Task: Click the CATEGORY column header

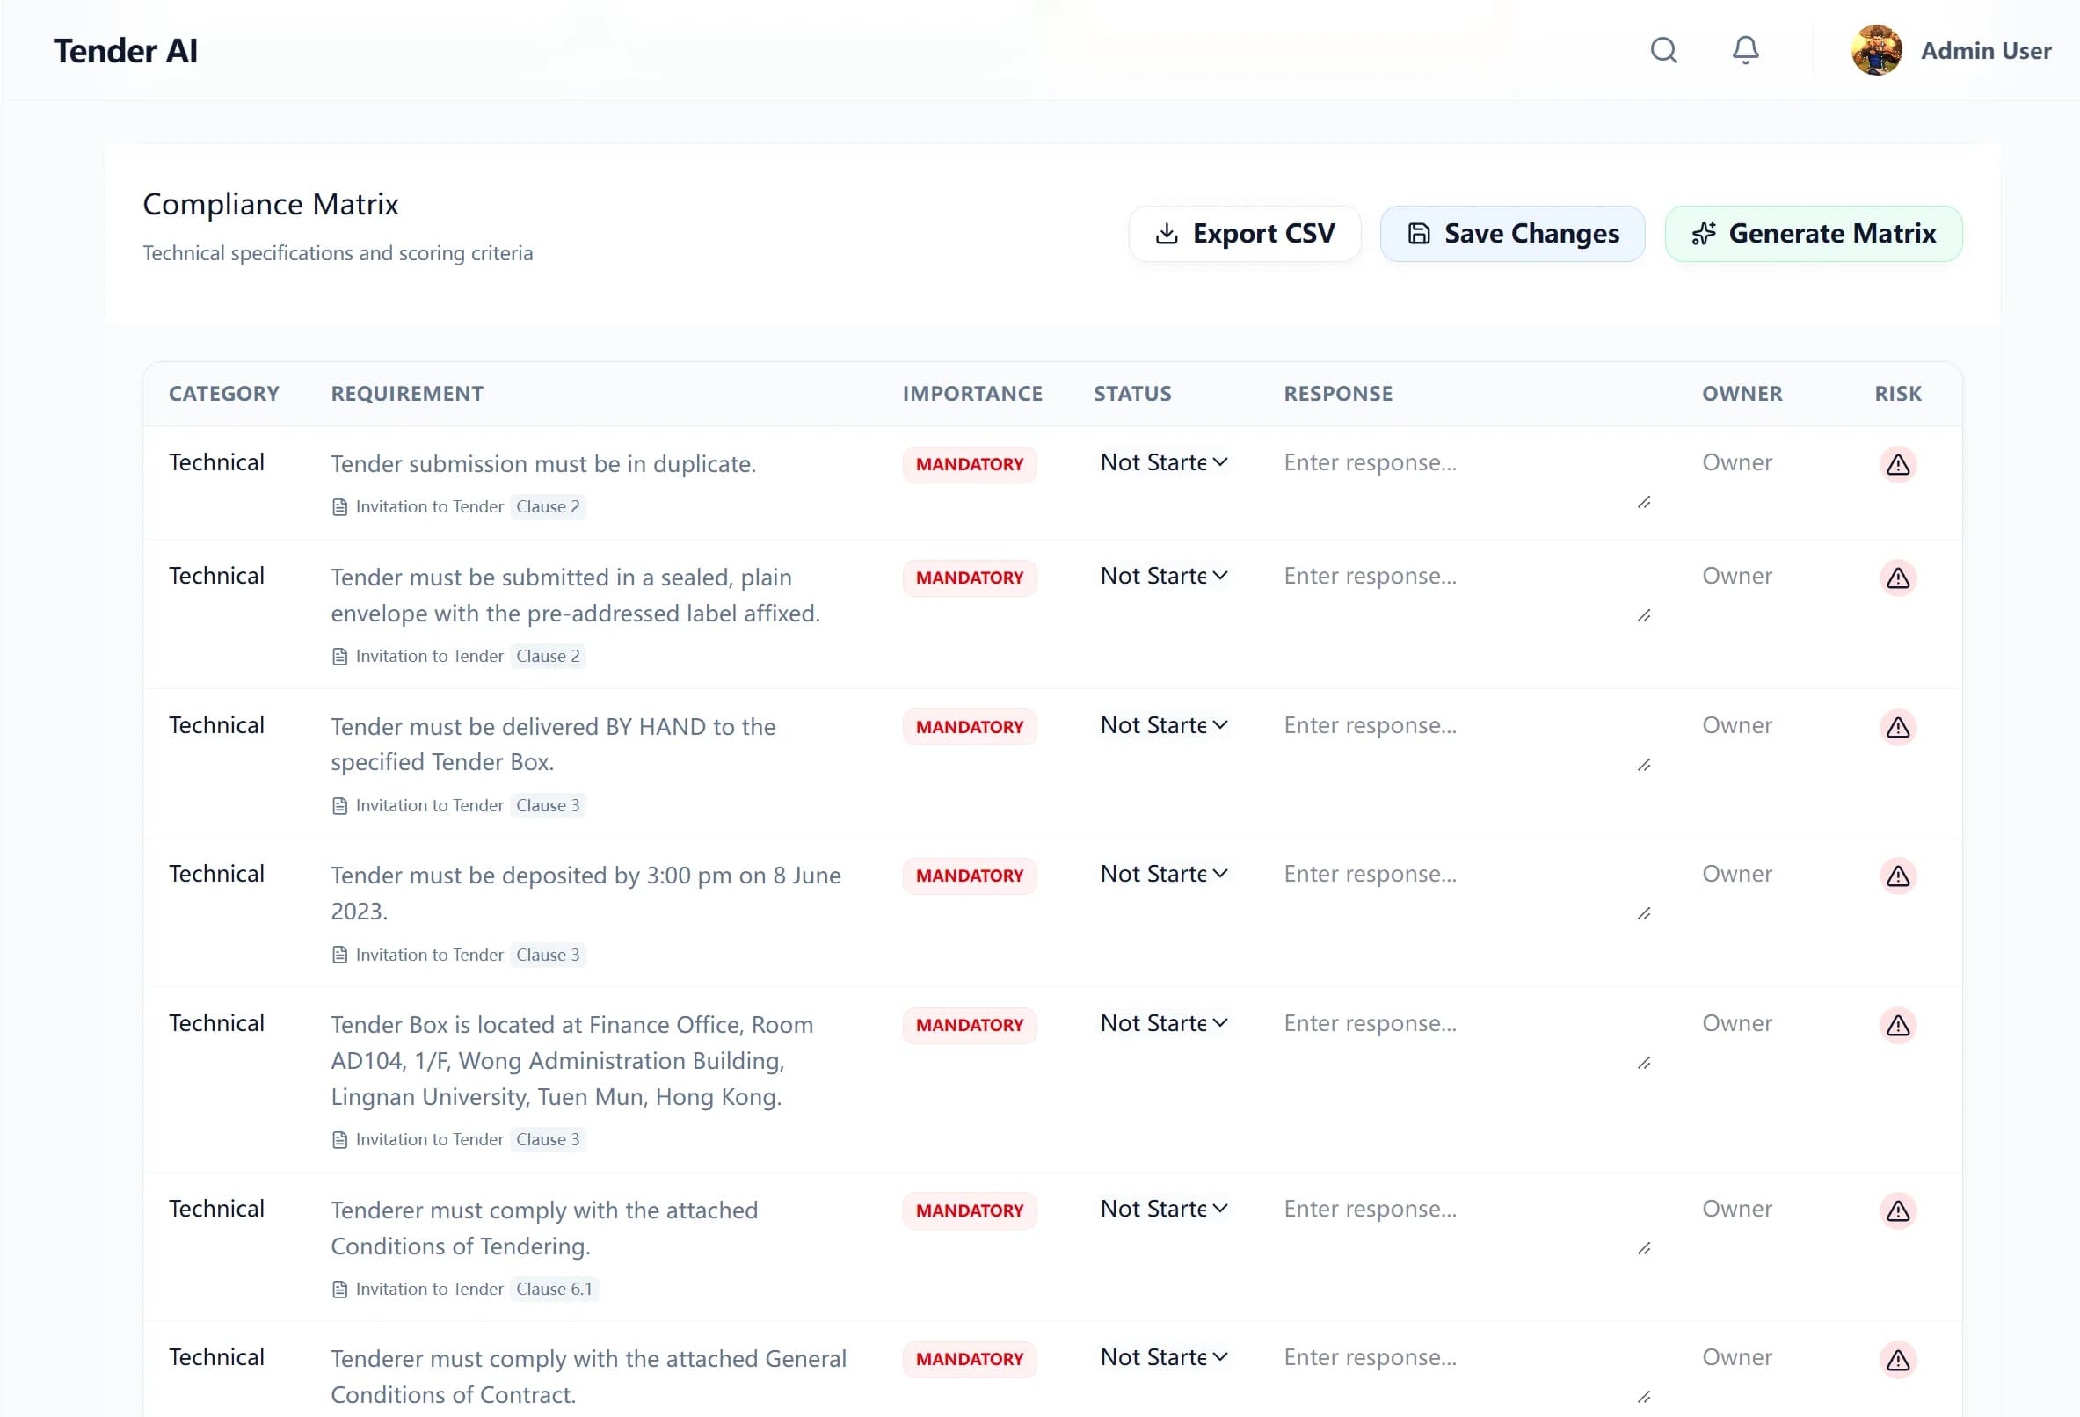Action: (x=224, y=394)
